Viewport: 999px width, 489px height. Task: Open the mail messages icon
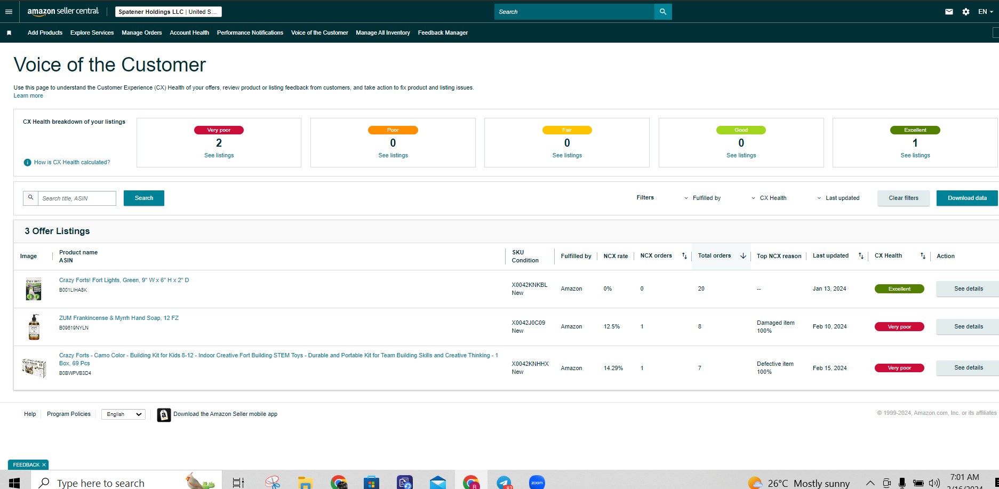pos(949,12)
